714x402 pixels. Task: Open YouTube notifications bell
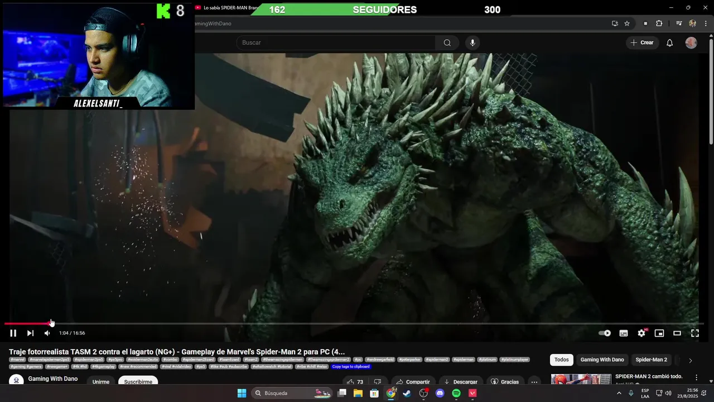[670, 43]
